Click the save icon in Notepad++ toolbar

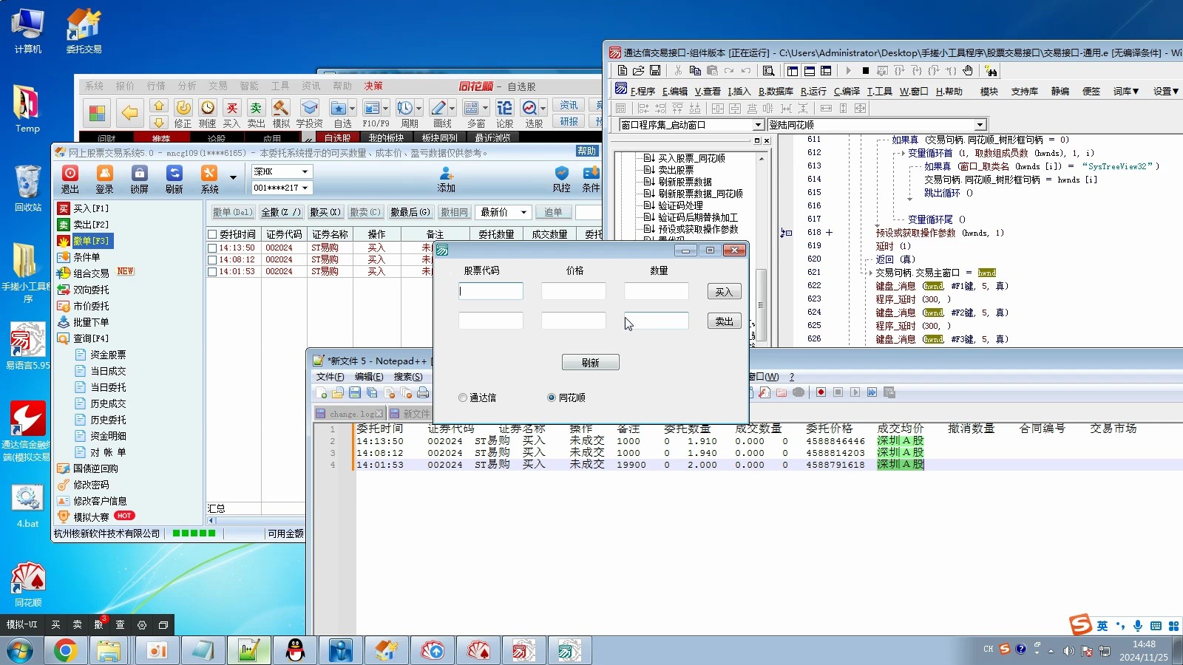[x=355, y=392]
